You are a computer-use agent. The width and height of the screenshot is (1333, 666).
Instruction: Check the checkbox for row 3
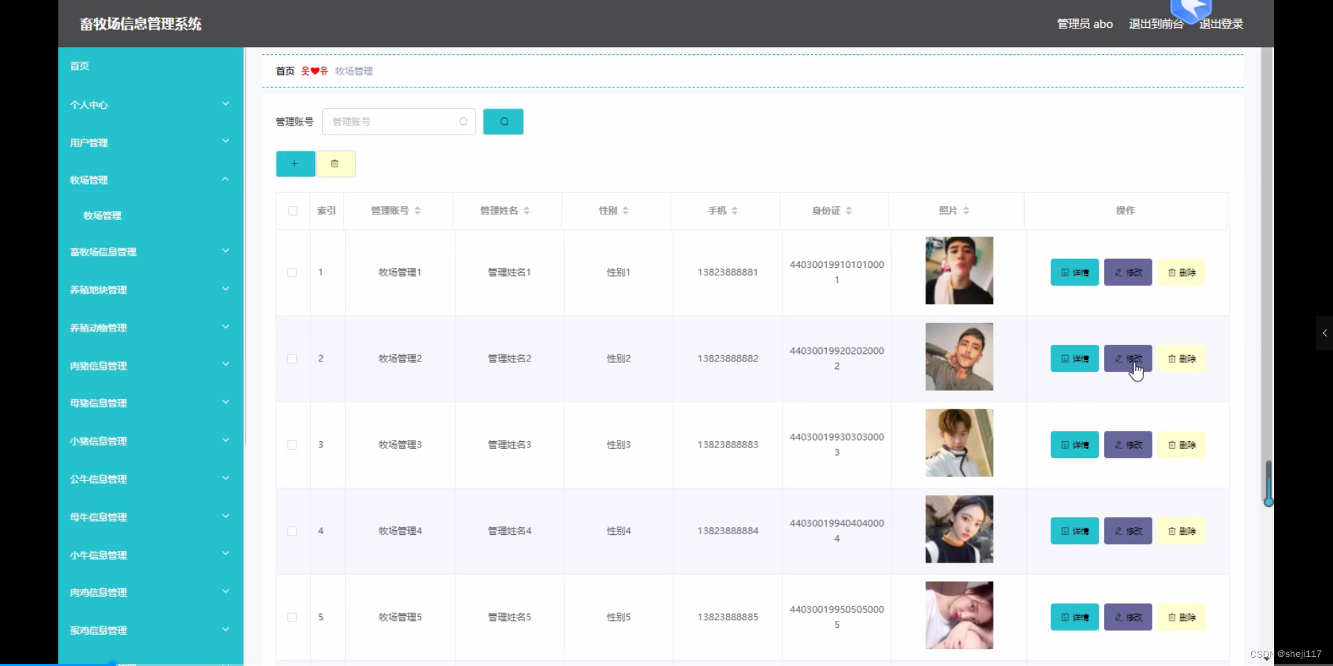pos(292,445)
